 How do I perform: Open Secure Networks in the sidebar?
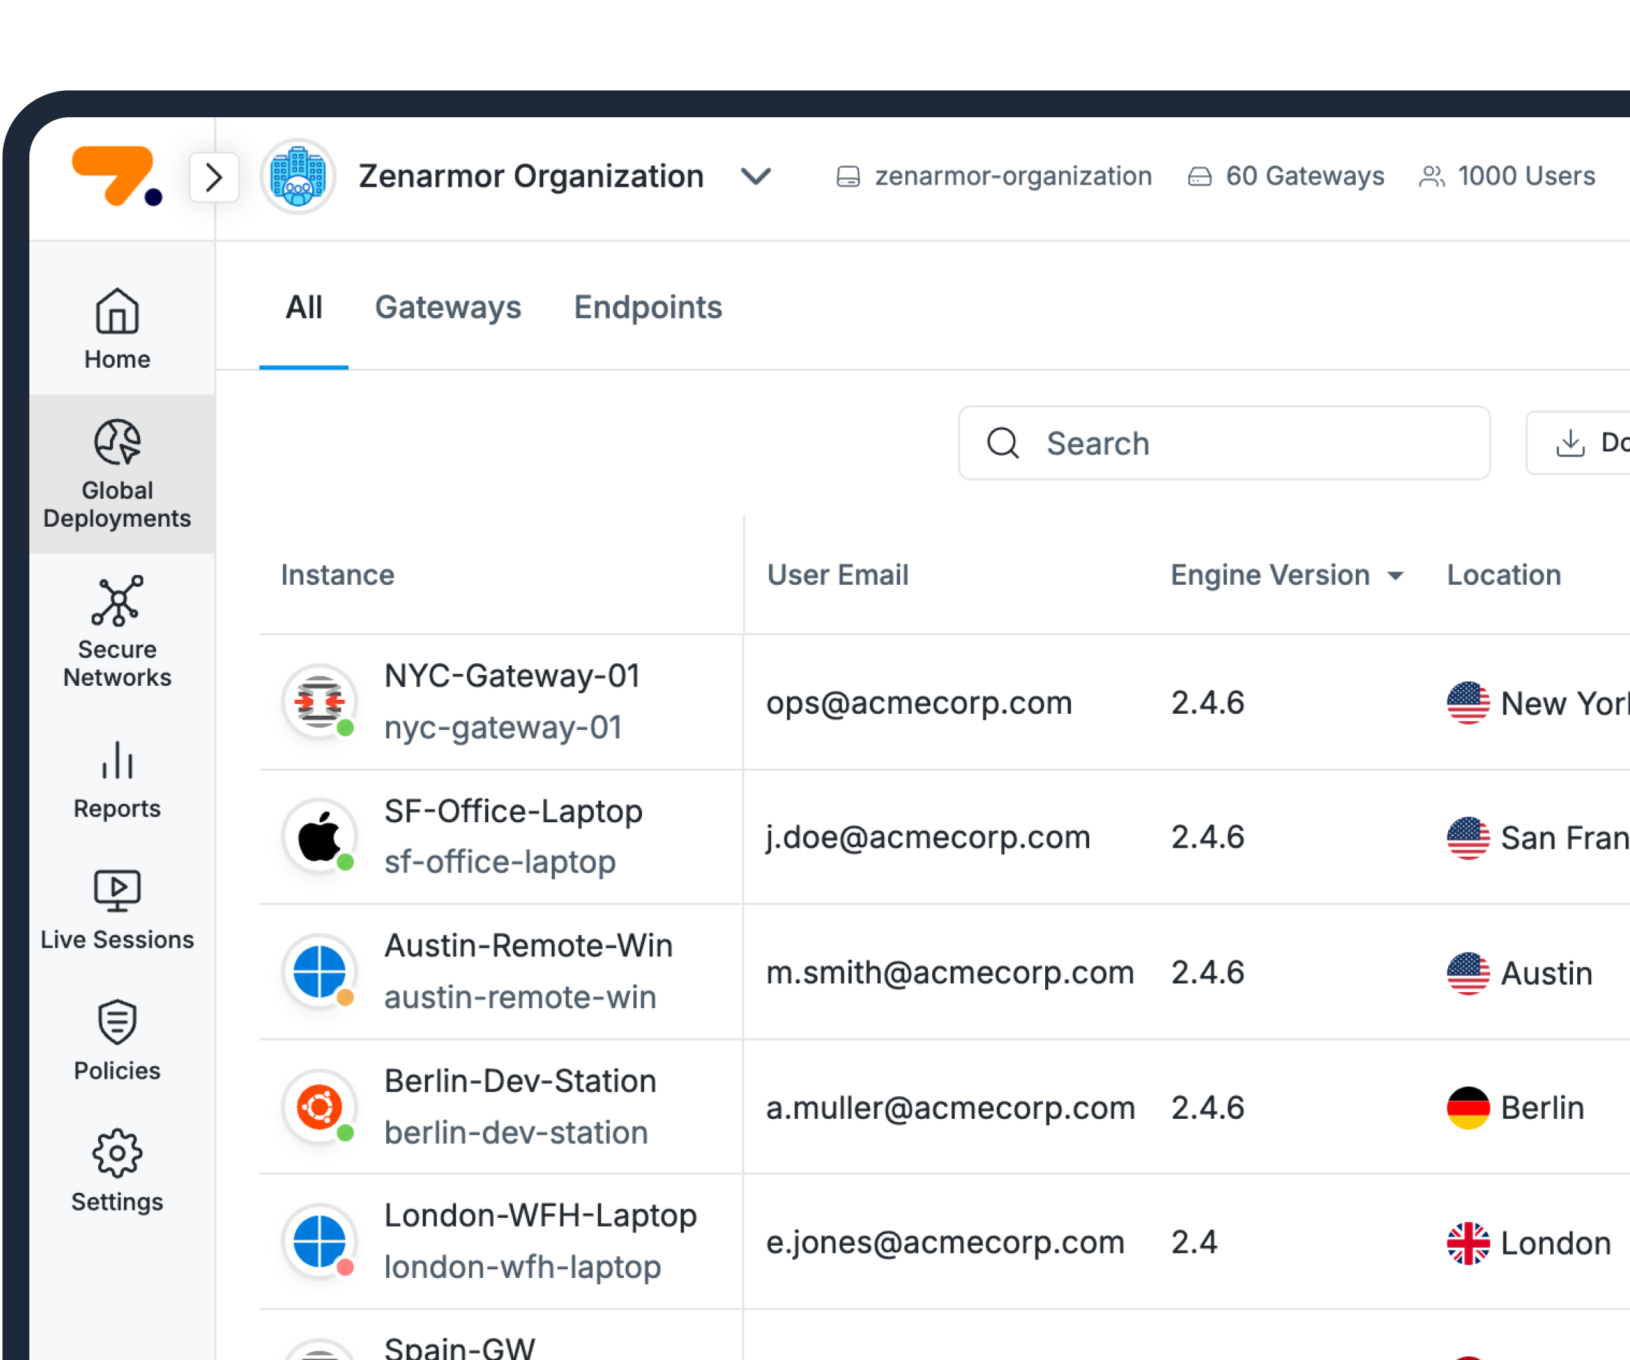pos(117,632)
